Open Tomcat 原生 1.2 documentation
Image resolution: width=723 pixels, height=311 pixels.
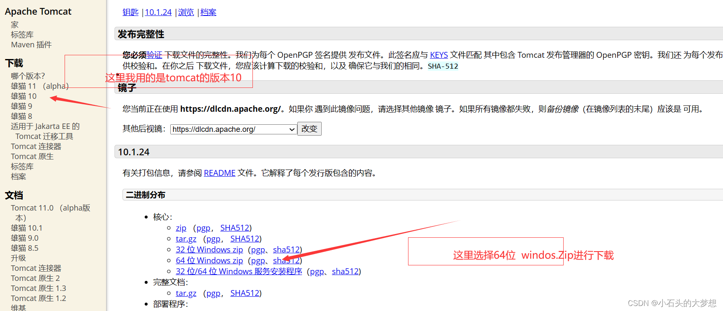tap(39, 298)
